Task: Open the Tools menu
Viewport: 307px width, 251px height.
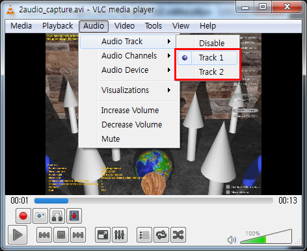Action: point(153,26)
